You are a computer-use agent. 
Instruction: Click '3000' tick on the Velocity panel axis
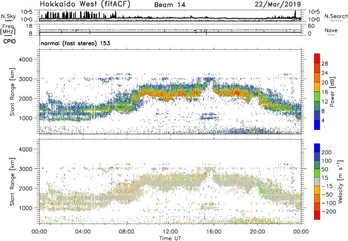[x=26, y=169]
